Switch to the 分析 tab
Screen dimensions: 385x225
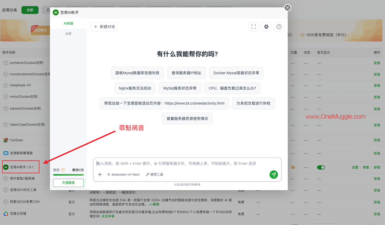(68, 34)
